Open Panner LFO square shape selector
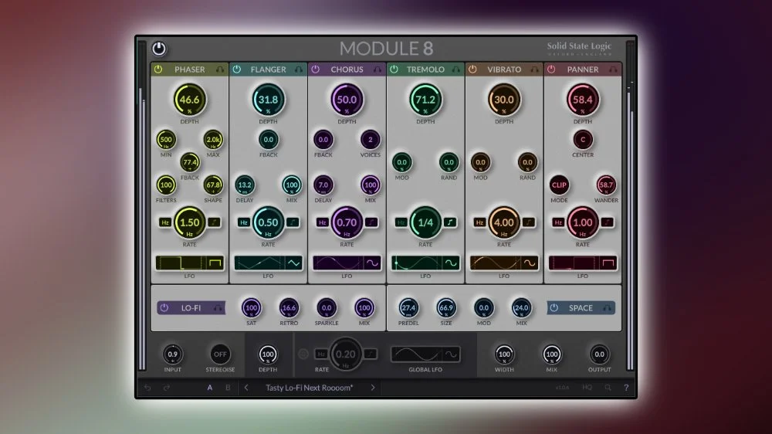This screenshot has width=772, height=434. click(608, 263)
